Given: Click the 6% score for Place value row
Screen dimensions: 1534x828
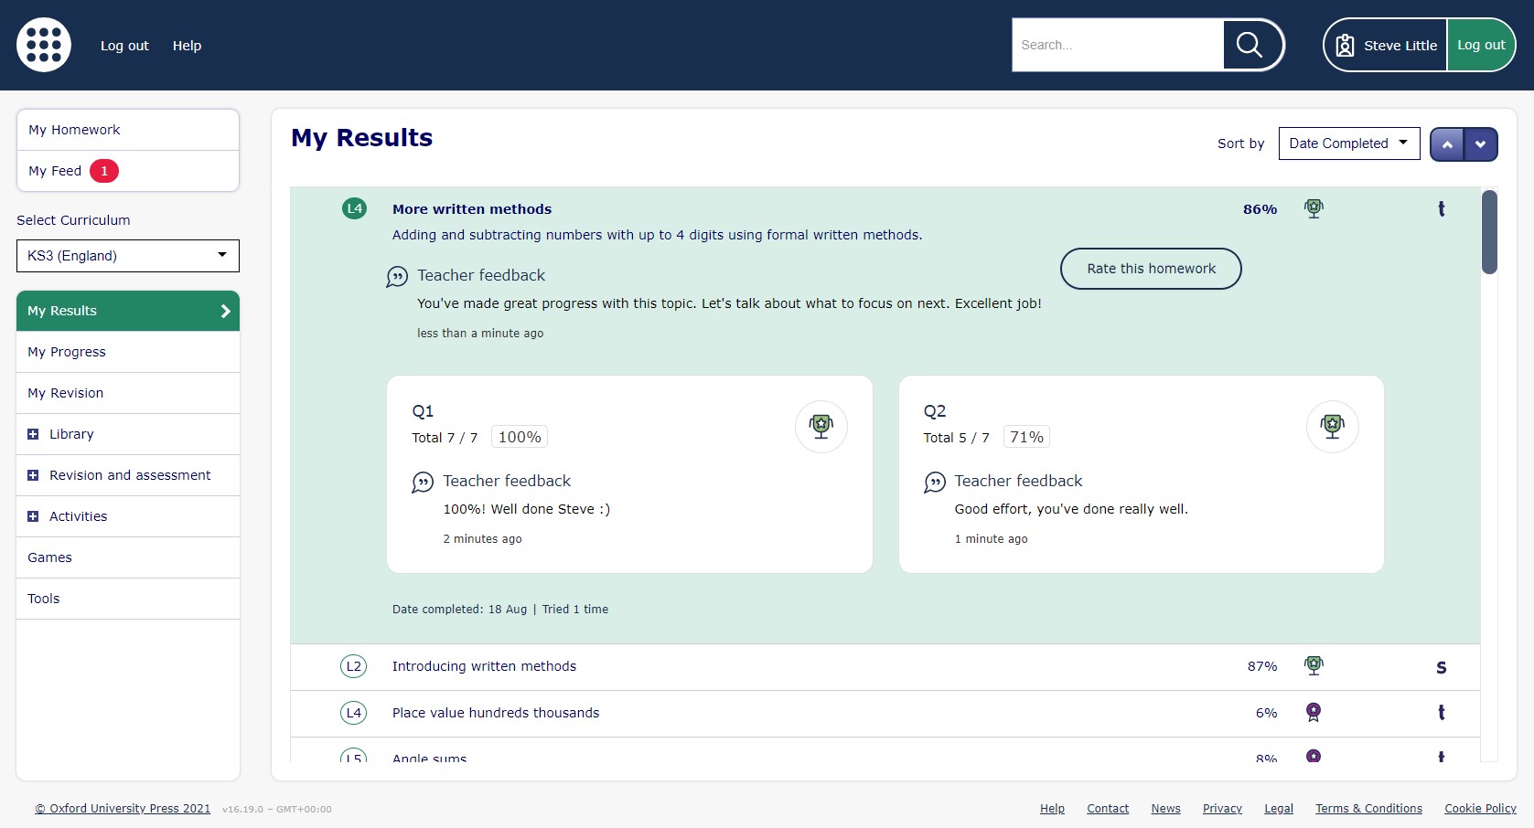Looking at the screenshot, I should (x=1266, y=713).
